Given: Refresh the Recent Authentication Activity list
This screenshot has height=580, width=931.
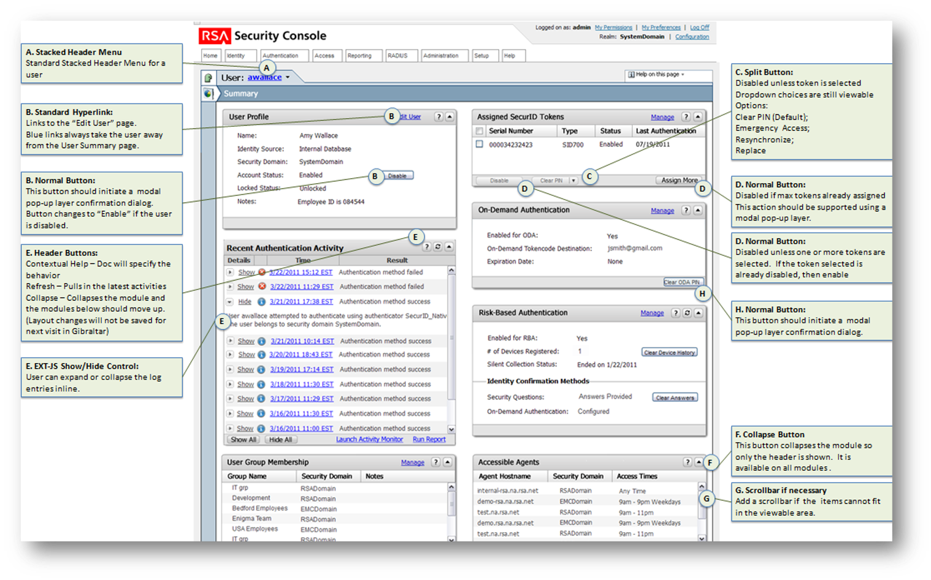Looking at the screenshot, I should [x=438, y=247].
